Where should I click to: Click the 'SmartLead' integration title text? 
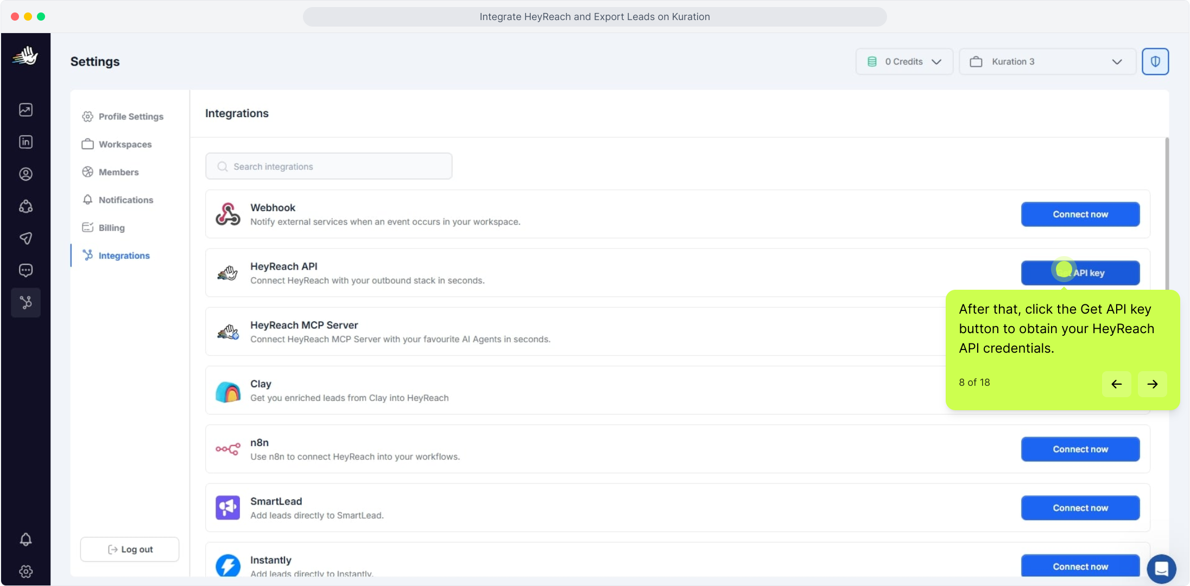point(276,501)
